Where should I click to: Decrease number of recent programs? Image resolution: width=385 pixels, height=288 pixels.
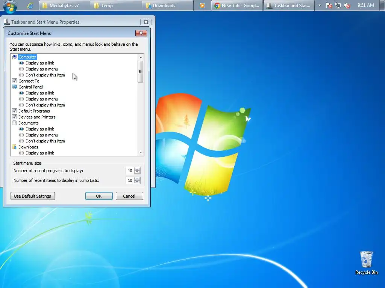[x=137, y=172]
